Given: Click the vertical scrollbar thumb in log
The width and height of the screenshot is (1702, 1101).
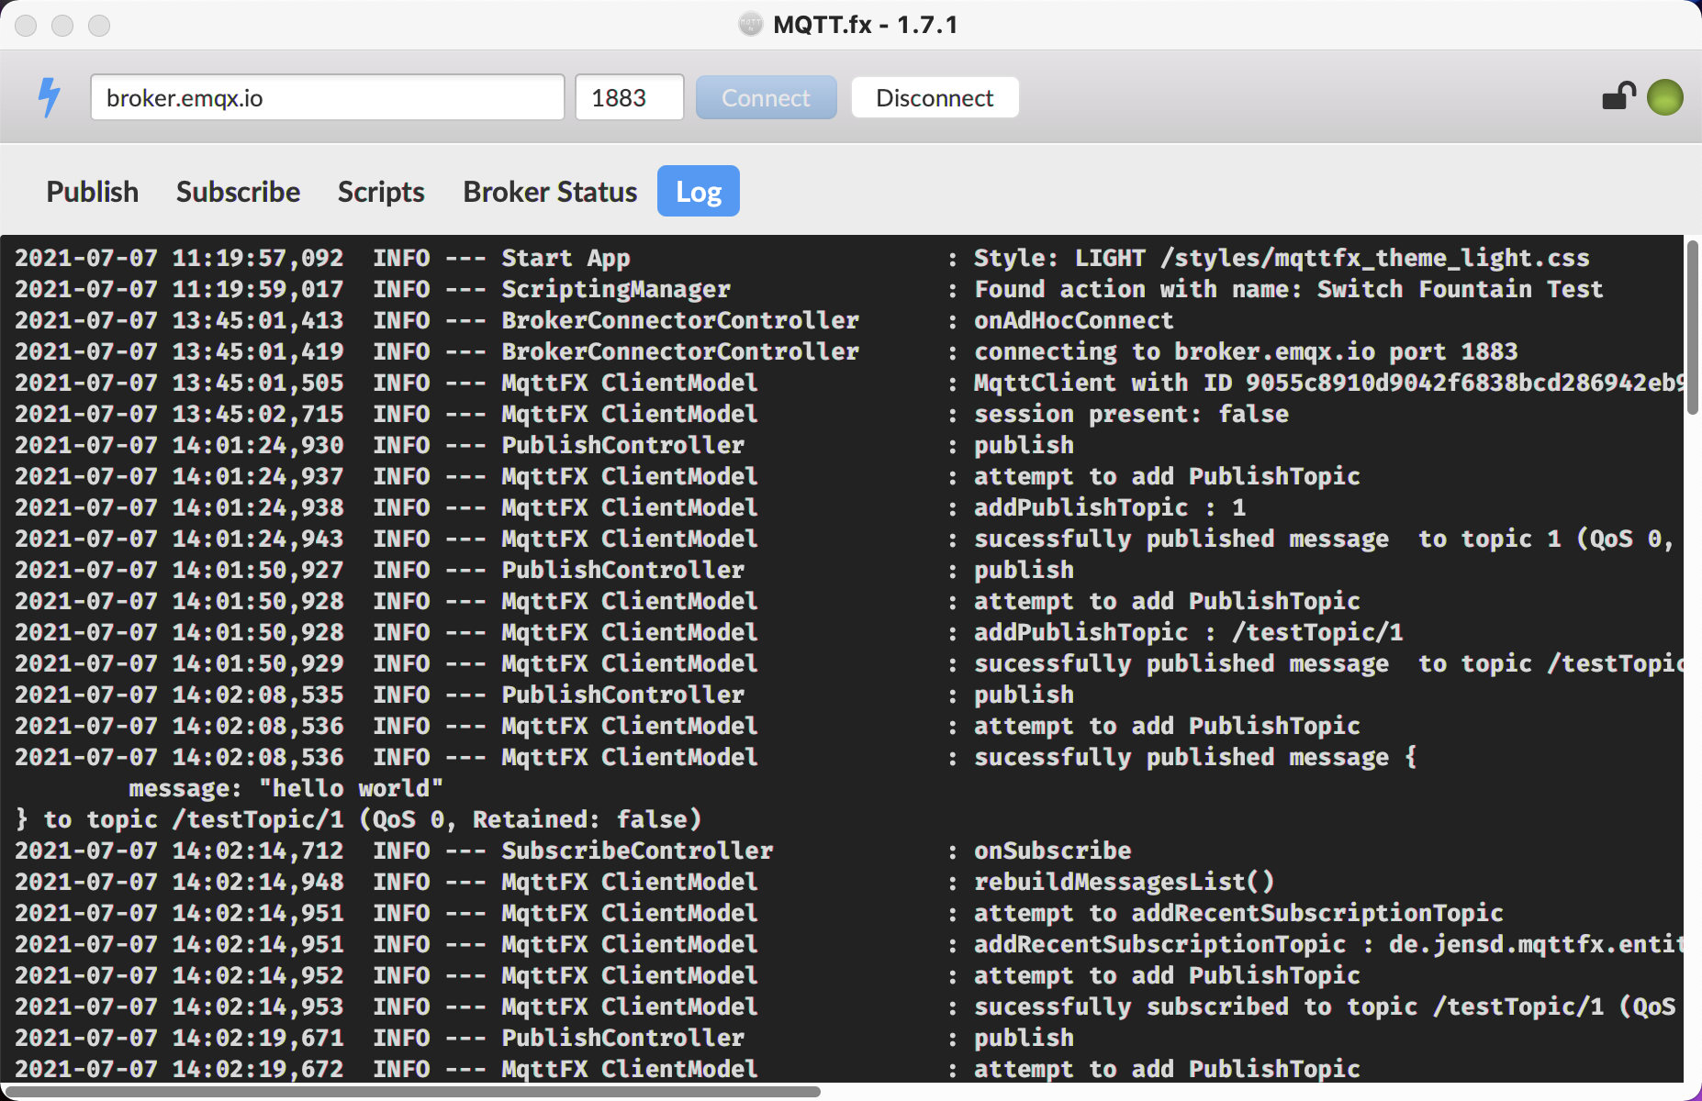Looking at the screenshot, I should point(1692,327).
